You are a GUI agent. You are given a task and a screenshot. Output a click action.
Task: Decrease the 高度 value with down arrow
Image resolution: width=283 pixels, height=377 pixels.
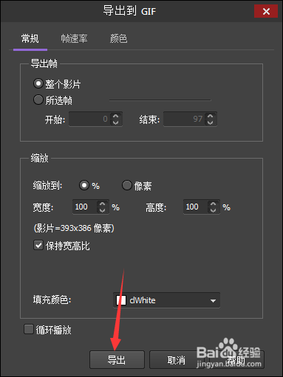click(x=213, y=210)
